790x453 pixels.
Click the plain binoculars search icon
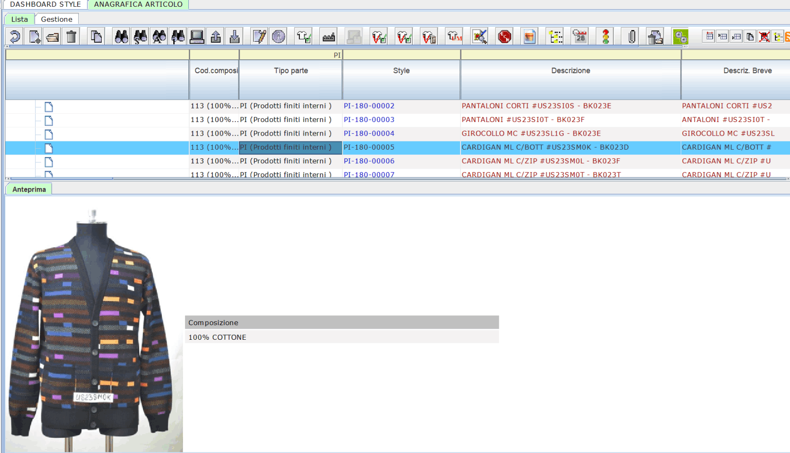pyautogui.click(x=121, y=36)
